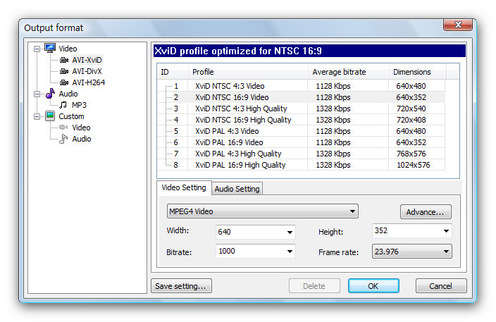The width and height of the screenshot is (496, 322).
Task: Select Audio under the Custom node
Action: pyautogui.click(x=82, y=139)
